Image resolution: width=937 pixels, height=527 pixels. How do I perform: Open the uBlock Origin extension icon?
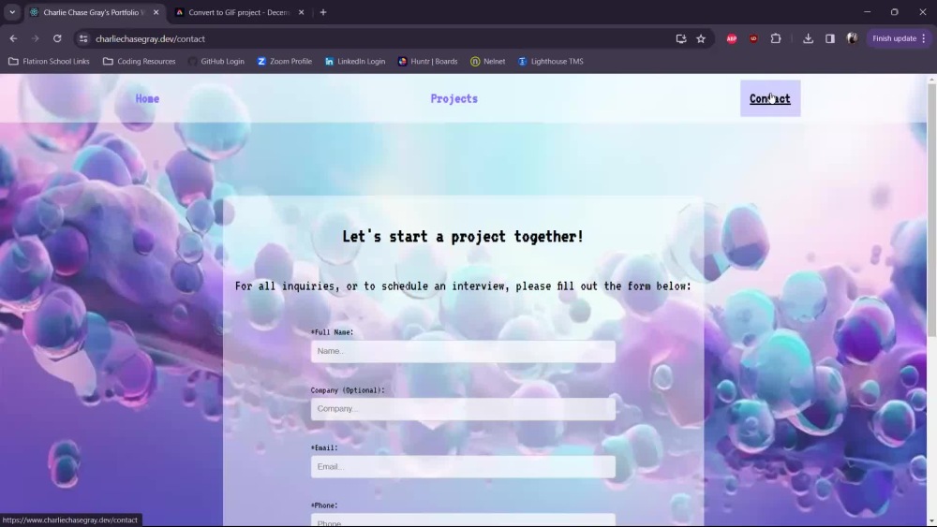click(x=753, y=38)
